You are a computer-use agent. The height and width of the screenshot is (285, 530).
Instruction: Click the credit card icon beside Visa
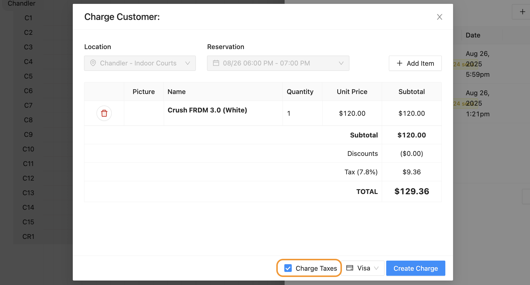[350, 268]
